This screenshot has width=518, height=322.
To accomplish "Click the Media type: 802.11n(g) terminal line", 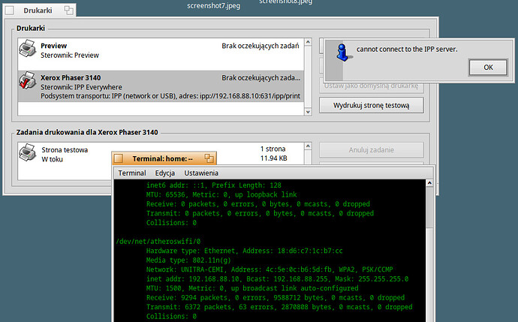I will tap(188, 260).
